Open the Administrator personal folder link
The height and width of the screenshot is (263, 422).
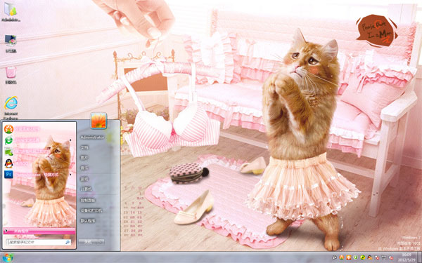pyautogui.click(x=92, y=137)
